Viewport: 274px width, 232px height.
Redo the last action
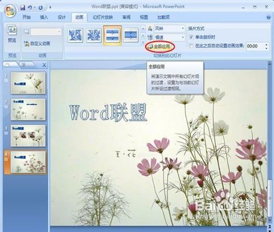[41, 8]
